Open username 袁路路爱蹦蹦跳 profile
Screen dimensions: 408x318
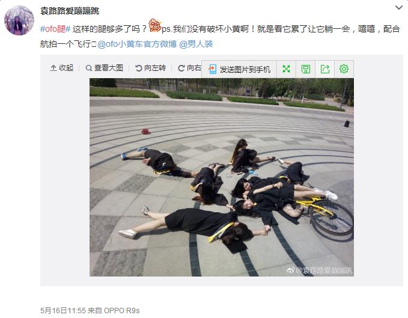click(x=70, y=11)
